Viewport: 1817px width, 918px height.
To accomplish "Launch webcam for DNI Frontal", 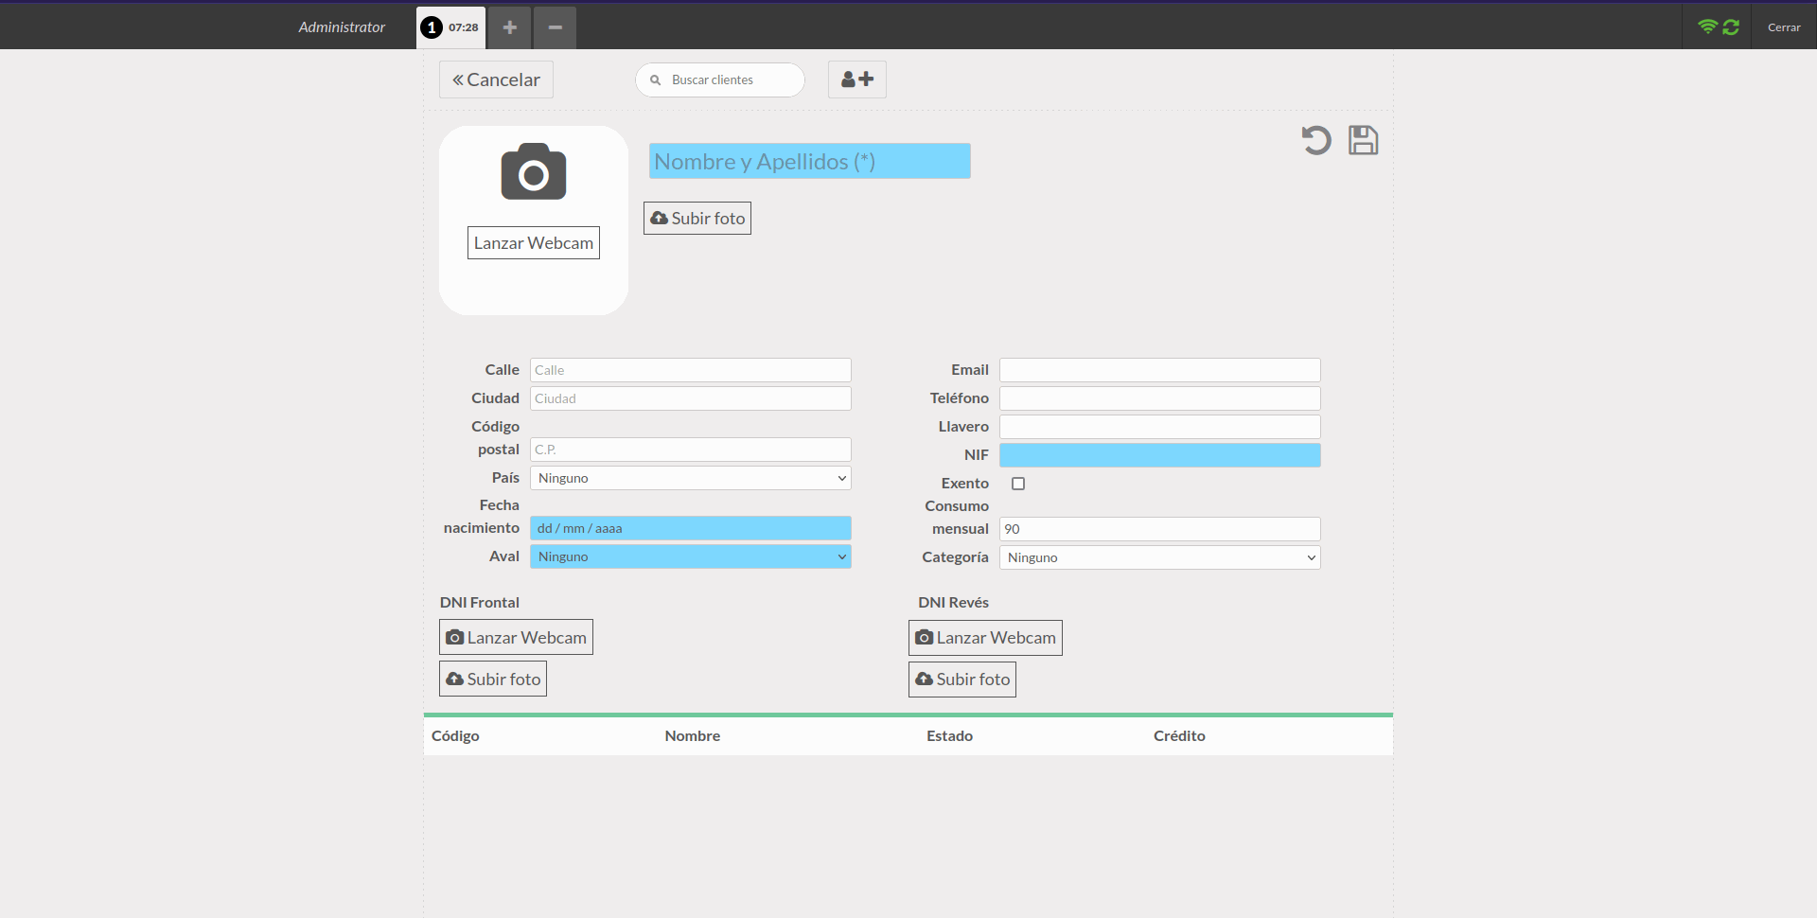I will 516,637.
